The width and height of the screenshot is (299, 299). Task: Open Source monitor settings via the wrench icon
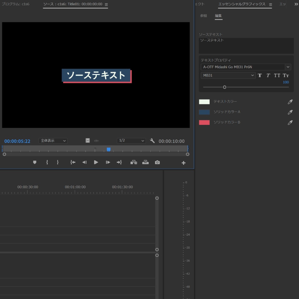(x=152, y=140)
